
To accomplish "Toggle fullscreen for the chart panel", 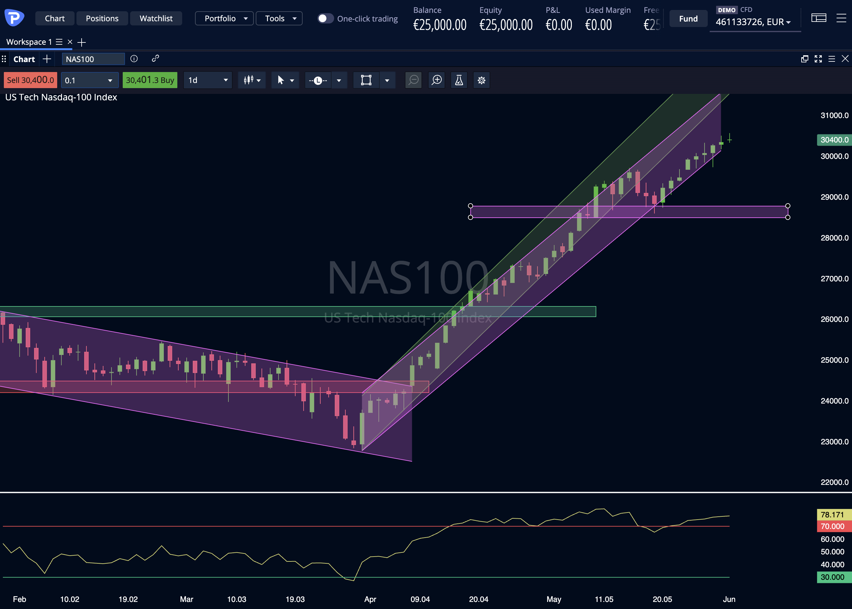I will click(818, 59).
